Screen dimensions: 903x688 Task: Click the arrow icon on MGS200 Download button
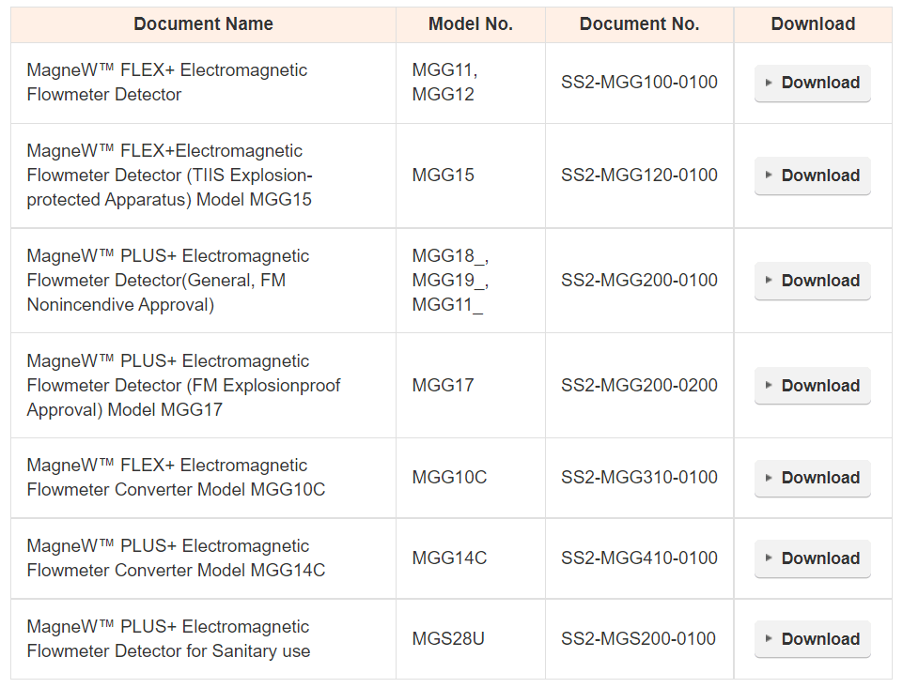(x=769, y=639)
